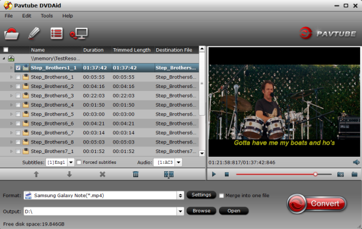Take a snapshot with camera icon

340,174
